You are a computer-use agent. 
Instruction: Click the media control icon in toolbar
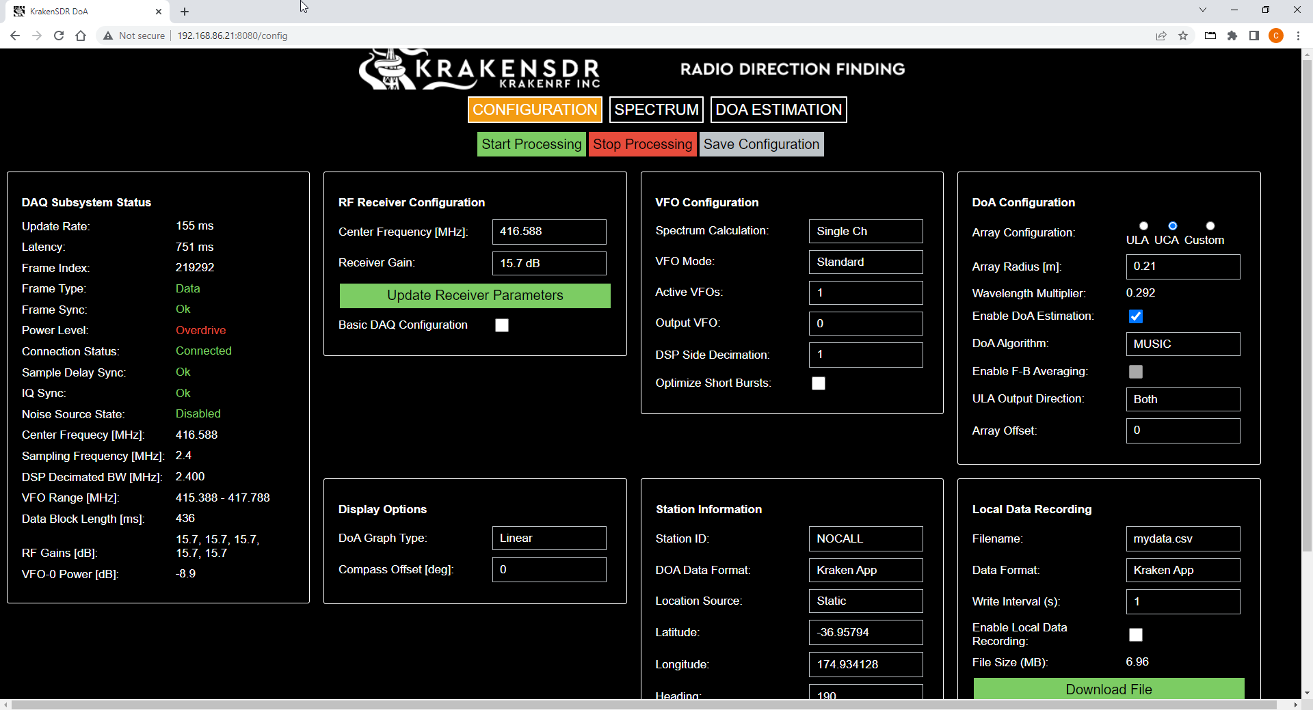pyautogui.click(x=1210, y=36)
